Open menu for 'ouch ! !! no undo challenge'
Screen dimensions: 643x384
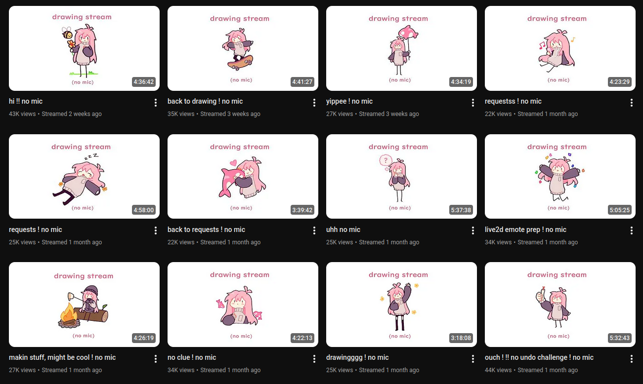coord(632,359)
